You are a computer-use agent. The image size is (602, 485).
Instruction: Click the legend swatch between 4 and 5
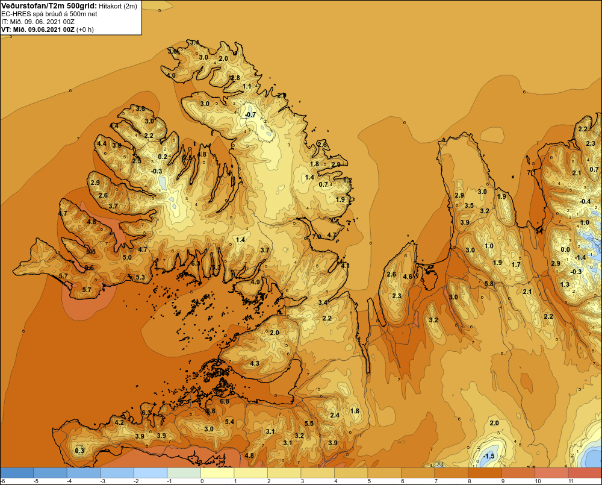(x=351, y=473)
